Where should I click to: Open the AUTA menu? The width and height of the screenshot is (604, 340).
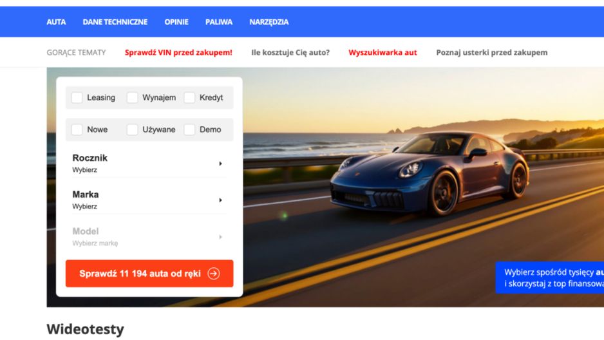tap(56, 22)
